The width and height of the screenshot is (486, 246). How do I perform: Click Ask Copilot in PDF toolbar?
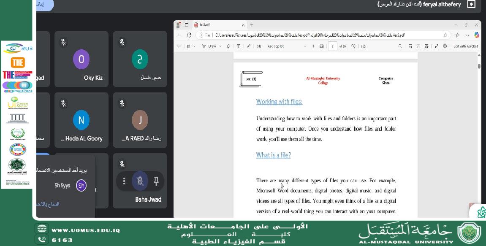click(x=276, y=46)
